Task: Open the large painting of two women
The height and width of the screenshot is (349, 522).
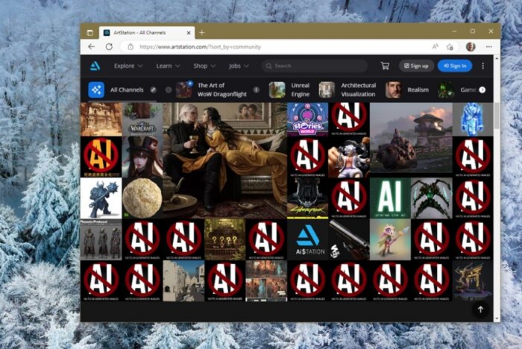Action: pyautogui.click(x=225, y=160)
